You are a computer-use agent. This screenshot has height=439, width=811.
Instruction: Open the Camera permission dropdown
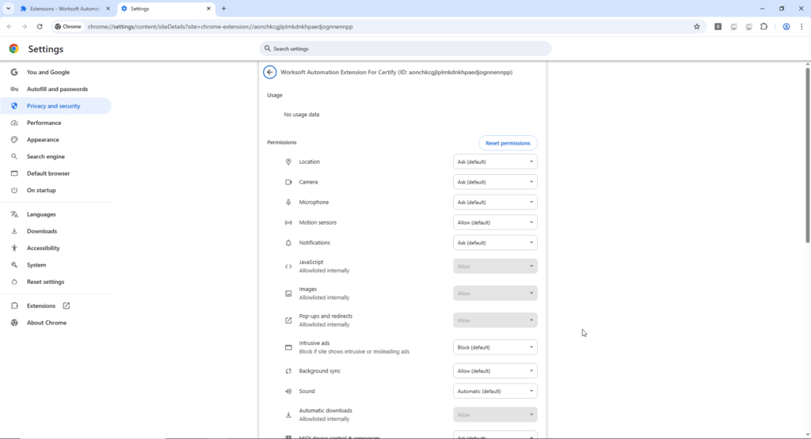coord(495,182)
